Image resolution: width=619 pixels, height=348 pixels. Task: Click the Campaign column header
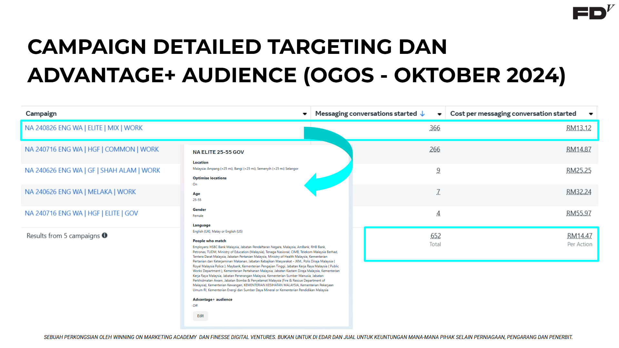41,114
